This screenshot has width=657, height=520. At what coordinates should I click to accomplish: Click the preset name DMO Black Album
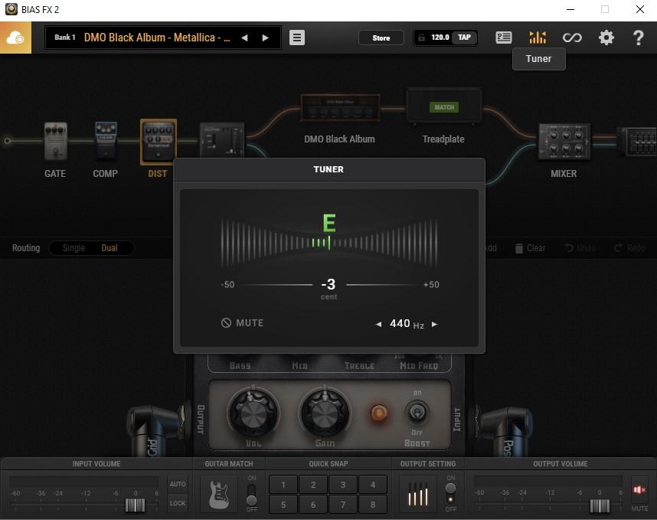point(157,38)
